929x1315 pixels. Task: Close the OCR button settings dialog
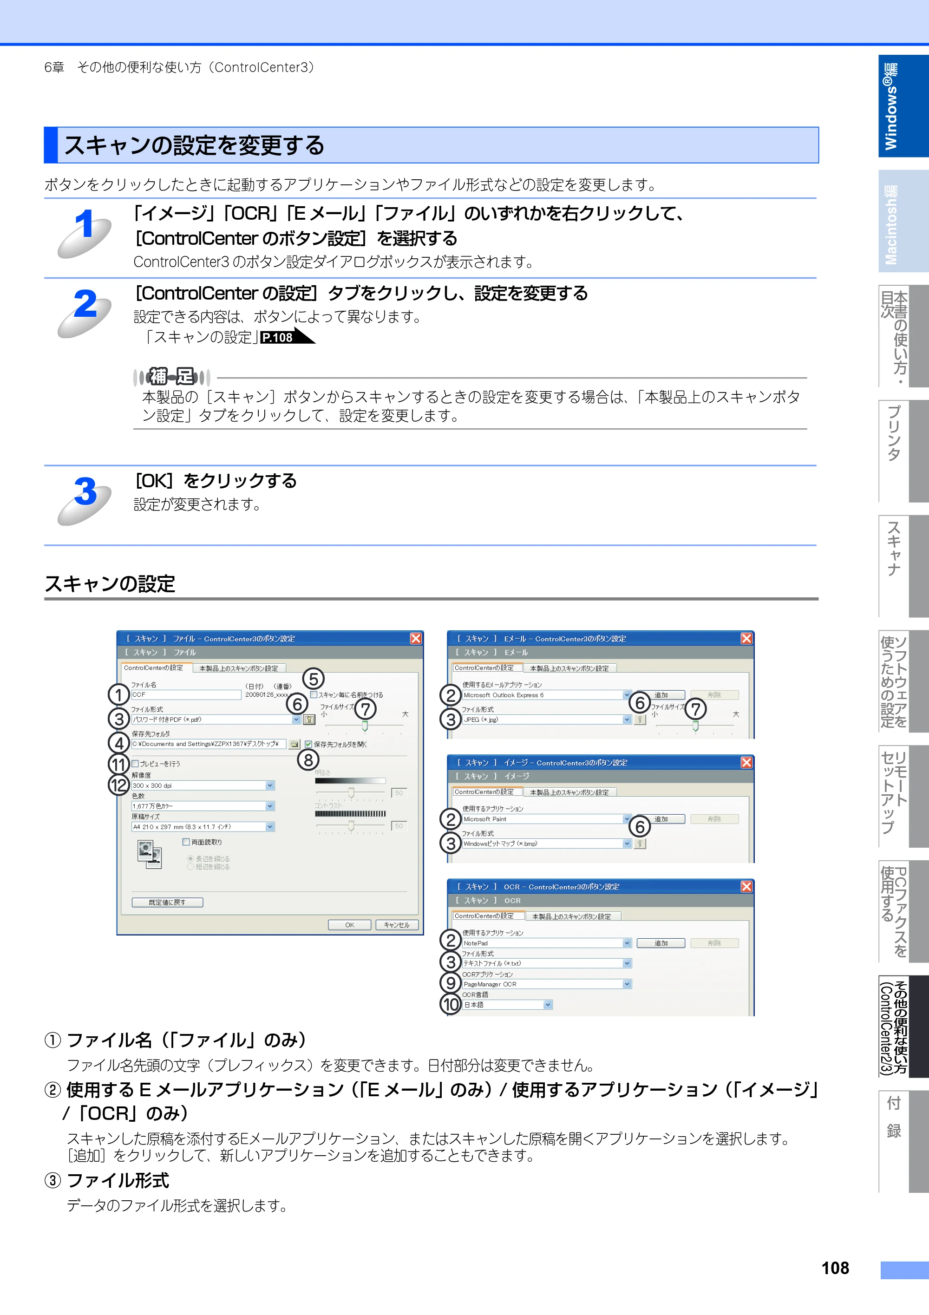point(747,887)
